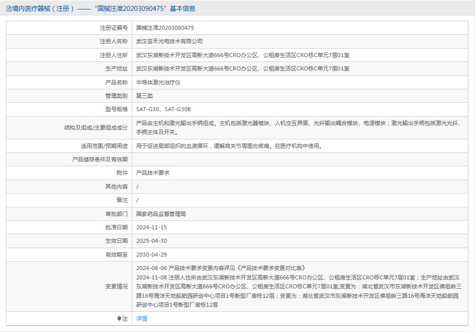The width and height of the screenshot is (475, 335).
Task: Click the effective date 2025-04-30
Action: (x=152, y=241)
